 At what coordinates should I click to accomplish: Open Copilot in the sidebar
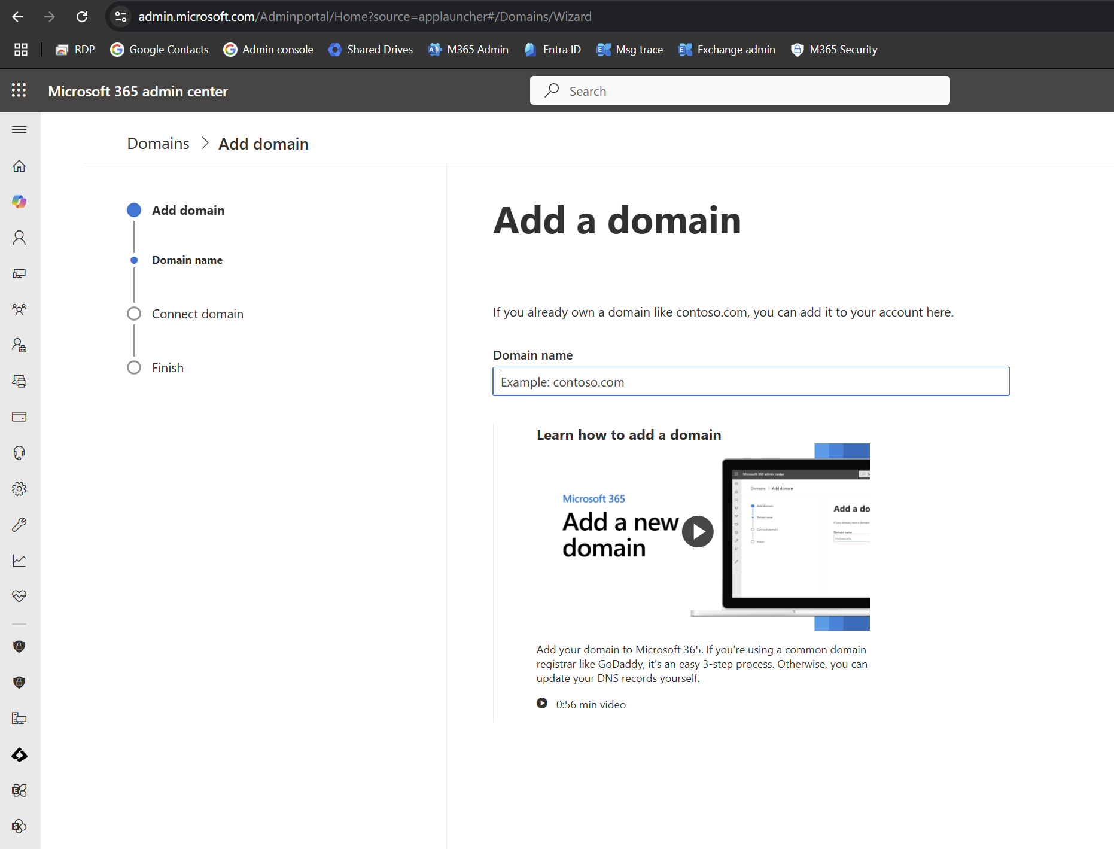19,202
